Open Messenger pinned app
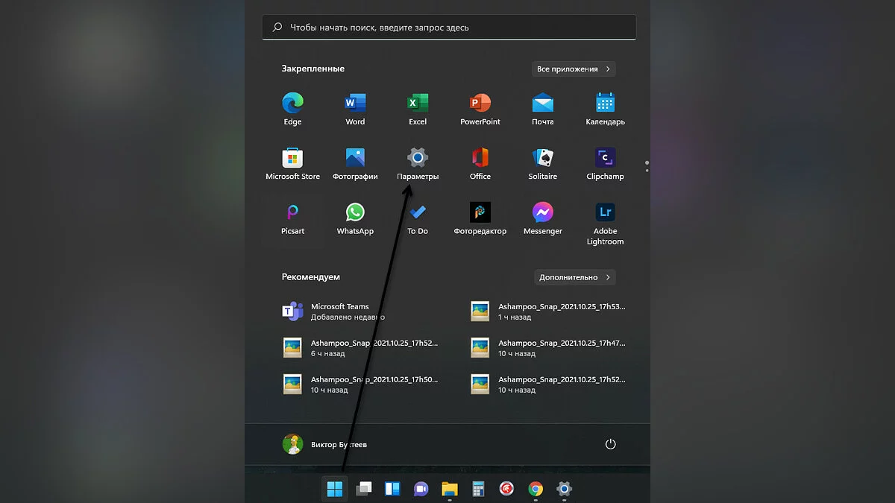Screen dimensions: 895x503 543,220
